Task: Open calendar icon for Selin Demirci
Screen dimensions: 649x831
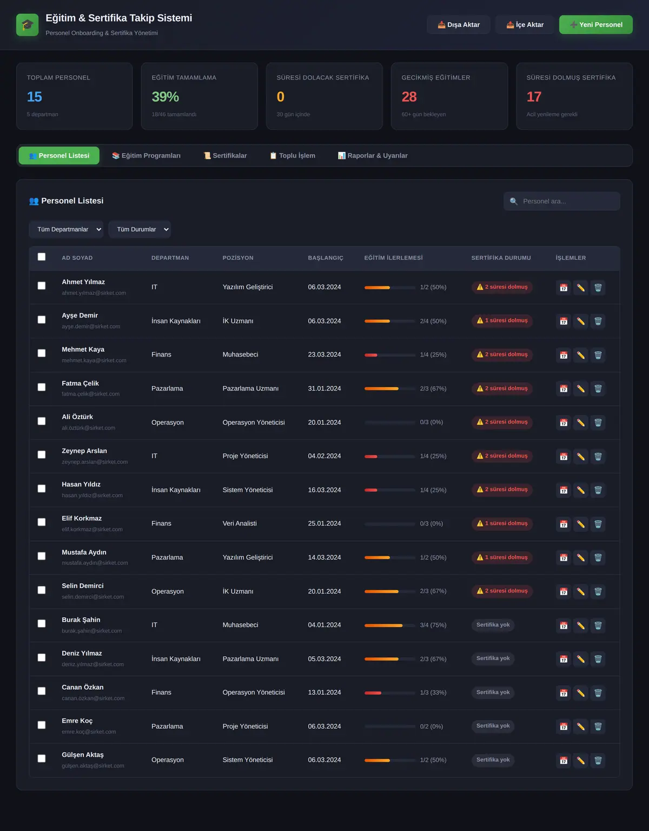Action: pyautogui.click(x=564, y=591)
